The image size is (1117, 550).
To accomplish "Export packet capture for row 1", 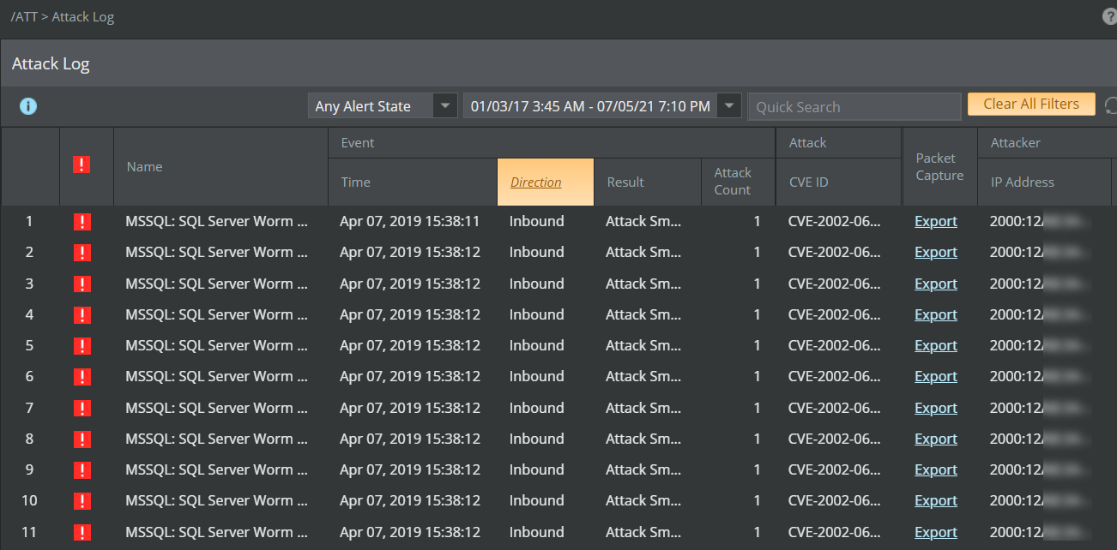I will (936, 221).
